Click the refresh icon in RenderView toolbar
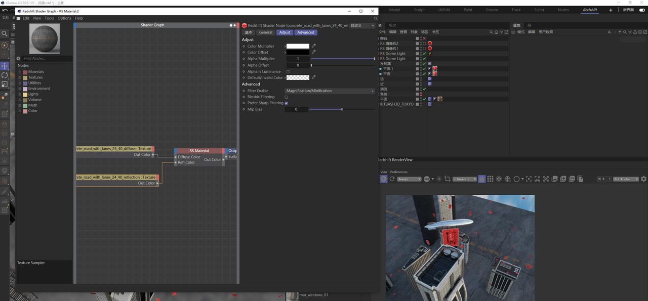The image size is (648, 301). [392, 179]
